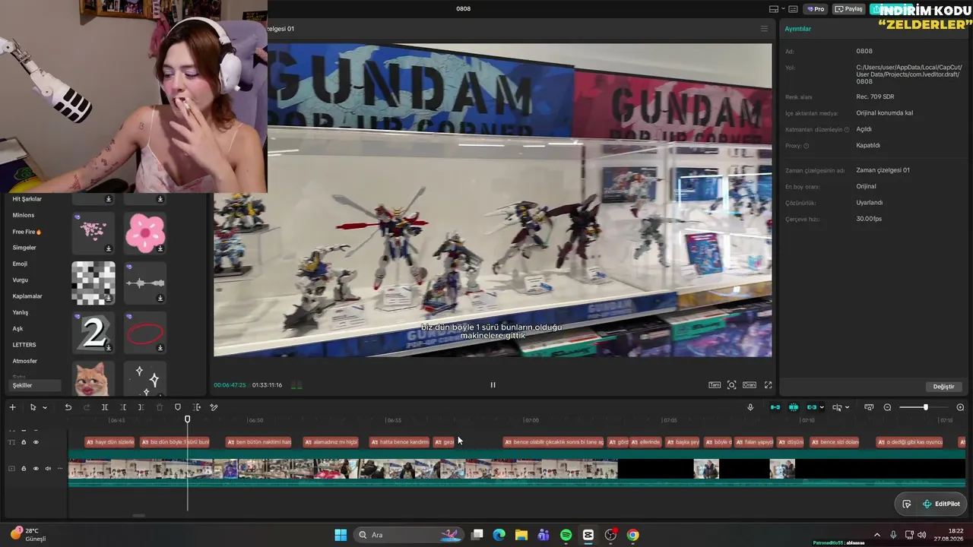Download the pink flower sticker
Image resolution: width=973 pixels, height=547 pixels.
(x=160, y=248)
